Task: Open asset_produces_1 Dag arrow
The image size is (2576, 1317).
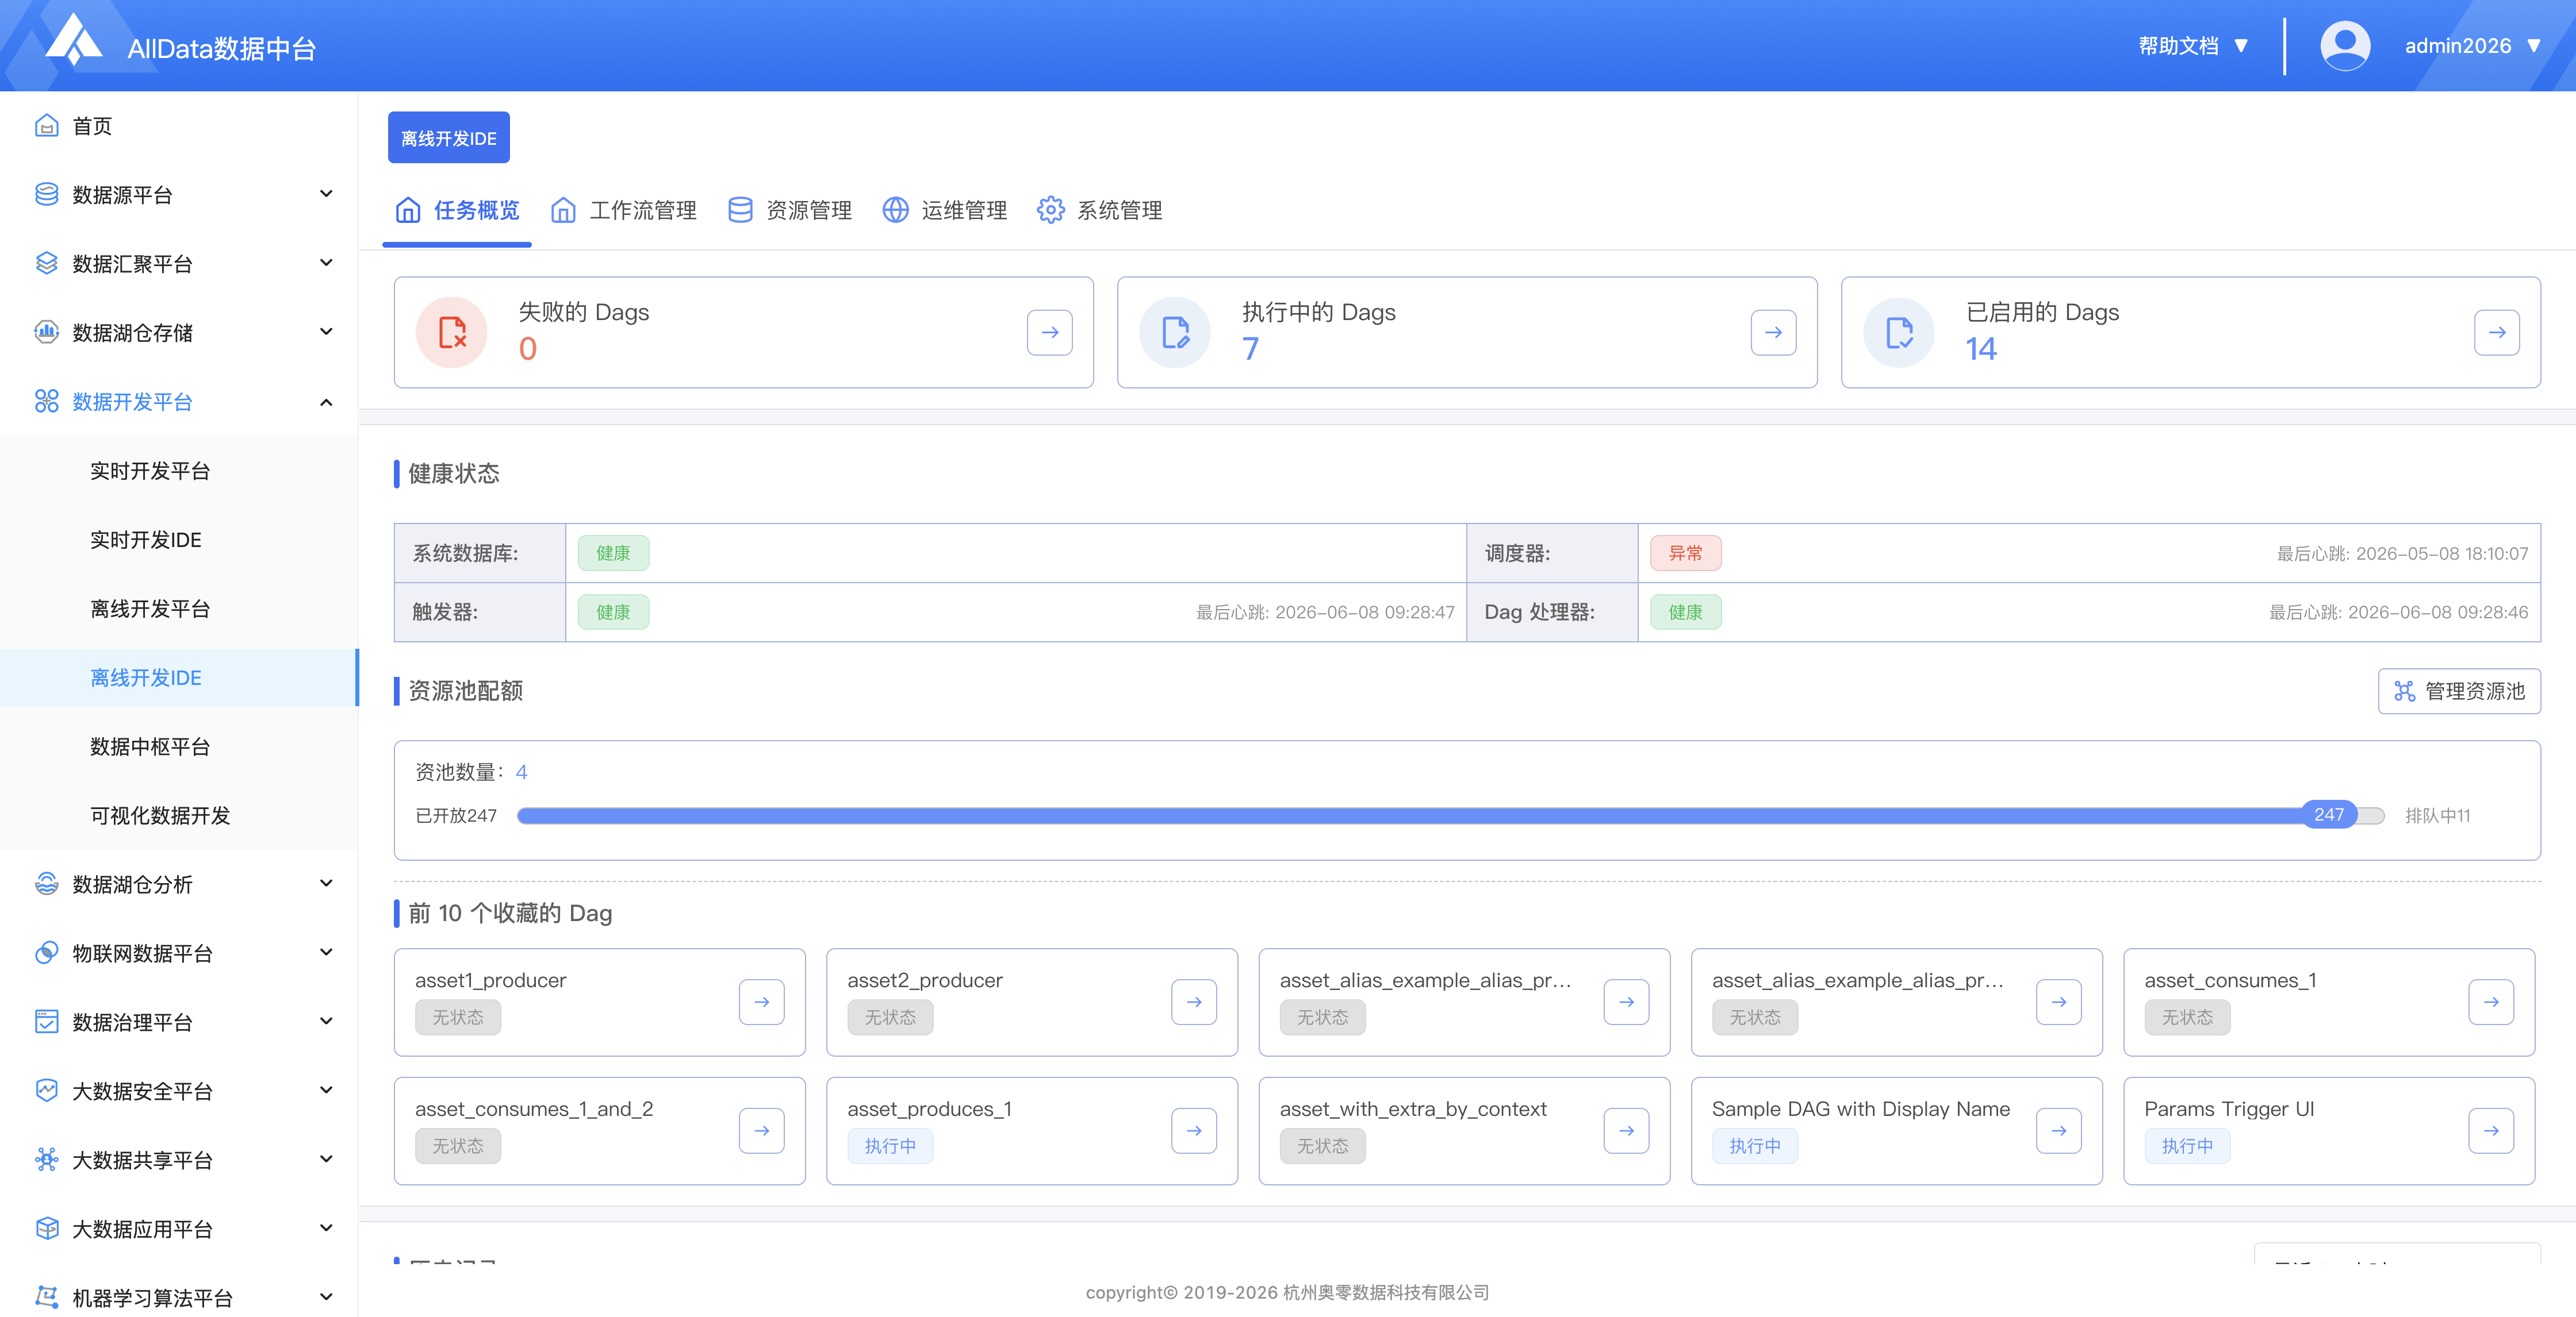Action: [1194, 1131]
